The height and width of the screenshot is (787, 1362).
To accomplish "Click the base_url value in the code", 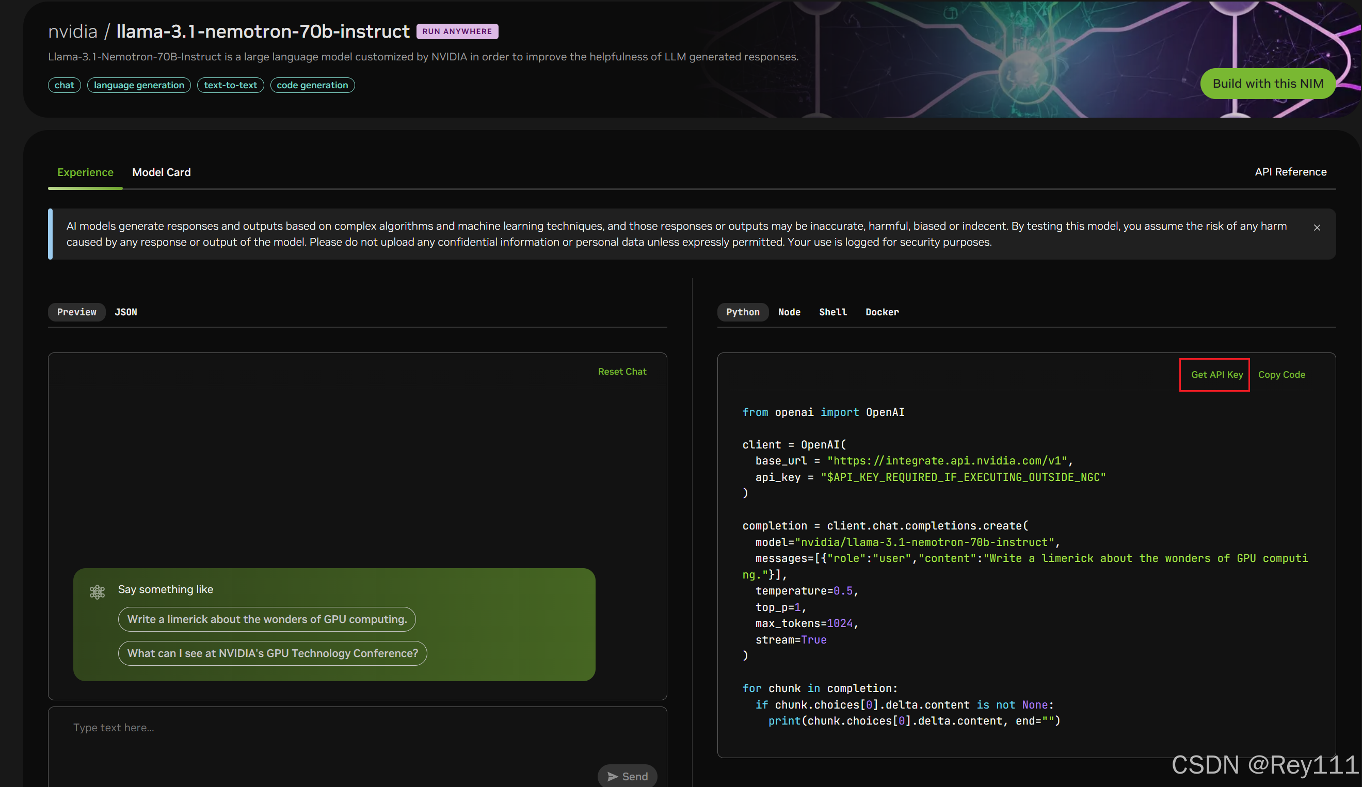I will click(947, 460).
